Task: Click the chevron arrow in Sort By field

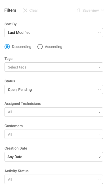Action: tap(99, 33)
